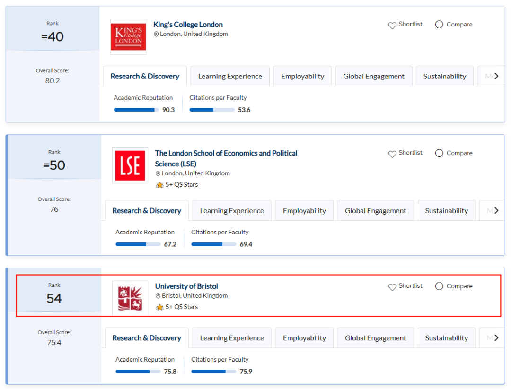Viewport: 511px width, 389px height.
Task: Click Shortlist label for University of Bristol
Action: coord(410,286)
